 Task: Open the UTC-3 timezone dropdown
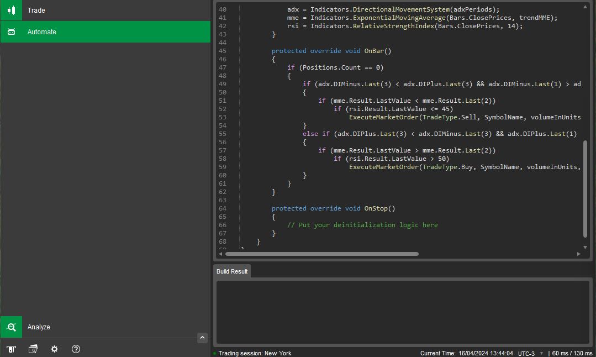[531, 354]
